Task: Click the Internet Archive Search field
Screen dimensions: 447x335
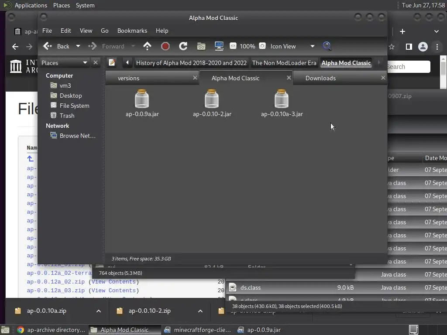Action: point(408,67)
